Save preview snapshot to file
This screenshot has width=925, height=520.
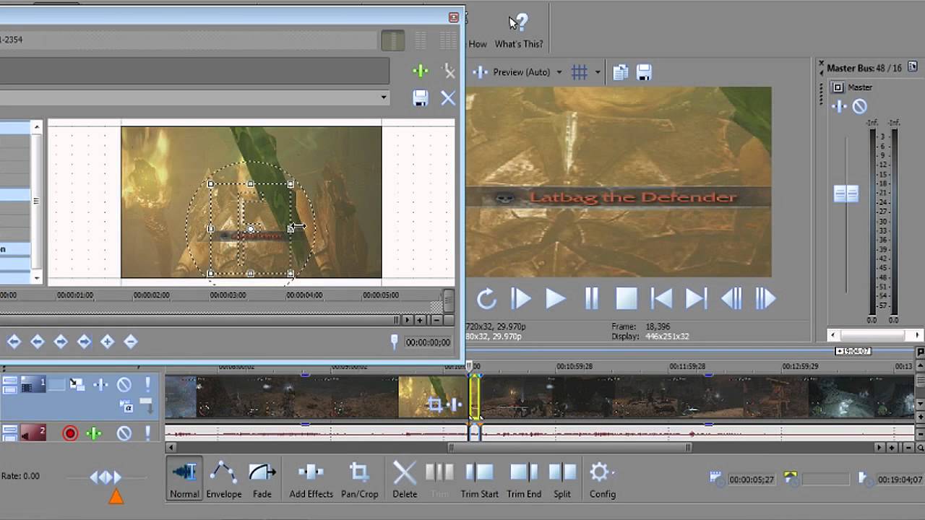644,72
